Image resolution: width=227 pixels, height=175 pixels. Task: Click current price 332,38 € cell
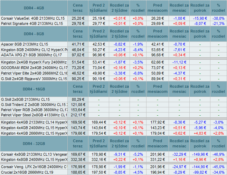coord(78,159)
